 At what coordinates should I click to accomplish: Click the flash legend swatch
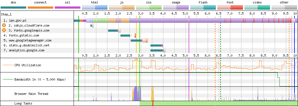click(x=203, y=7)
